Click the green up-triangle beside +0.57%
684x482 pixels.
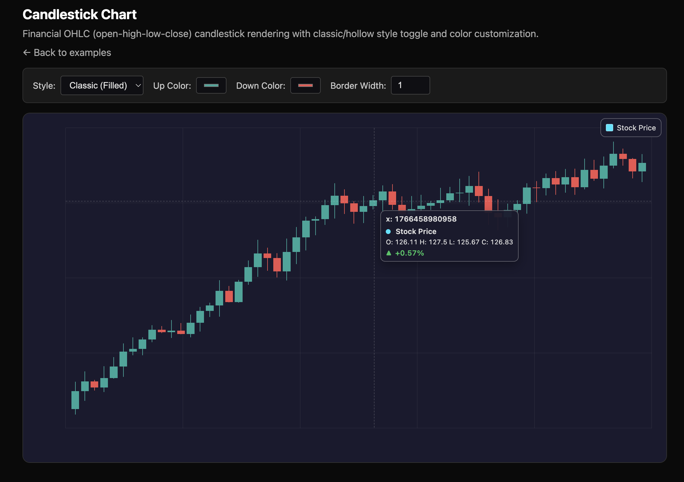[x=389, y=253]
